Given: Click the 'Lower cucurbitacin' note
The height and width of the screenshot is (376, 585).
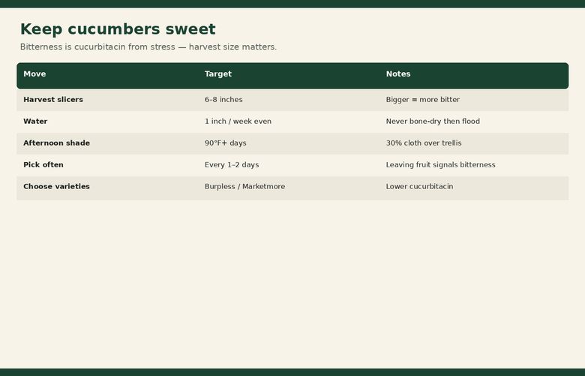Looking at the screenshot, I should point(420,186).
